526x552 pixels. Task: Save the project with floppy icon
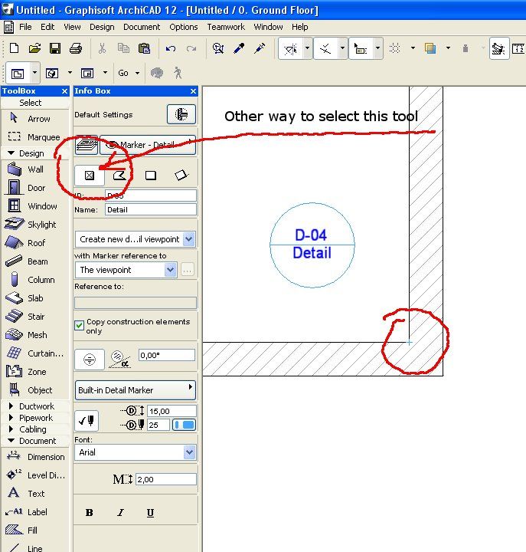click(x=55, y=48)
